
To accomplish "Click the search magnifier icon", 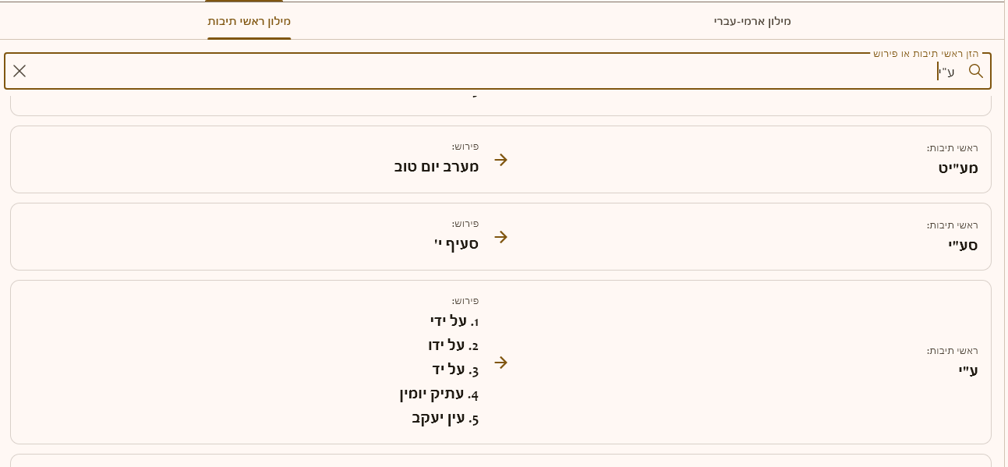I will coord(976,71).
